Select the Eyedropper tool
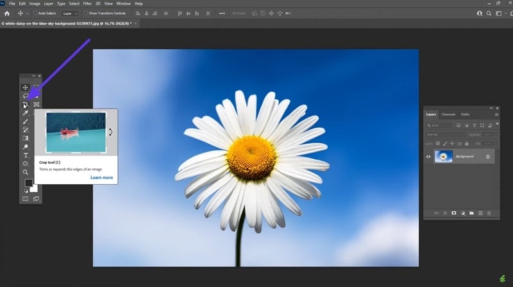The image size is (513, 287). click(x=25, y=113)
